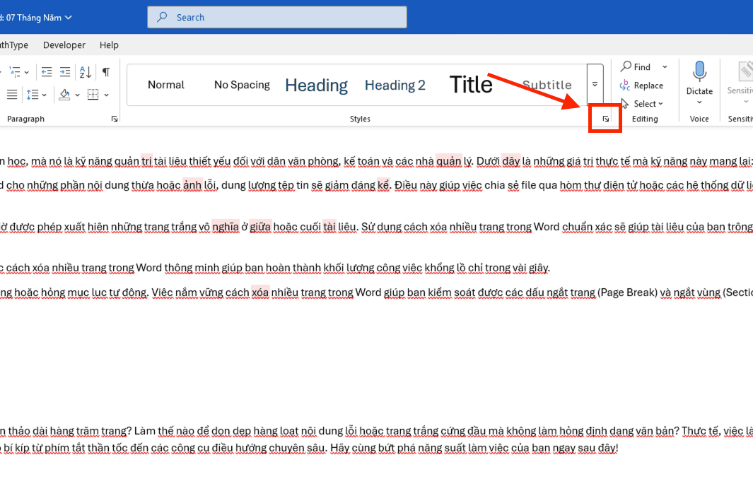This screenshot has width=753, height=491.
Task: Apply the Subtitle style
Action: tap(547, 85)
